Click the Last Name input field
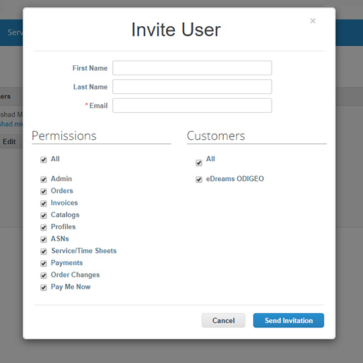 click(192, 87)
